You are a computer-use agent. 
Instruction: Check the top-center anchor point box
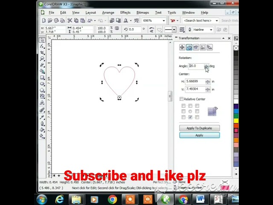(190, 105)
